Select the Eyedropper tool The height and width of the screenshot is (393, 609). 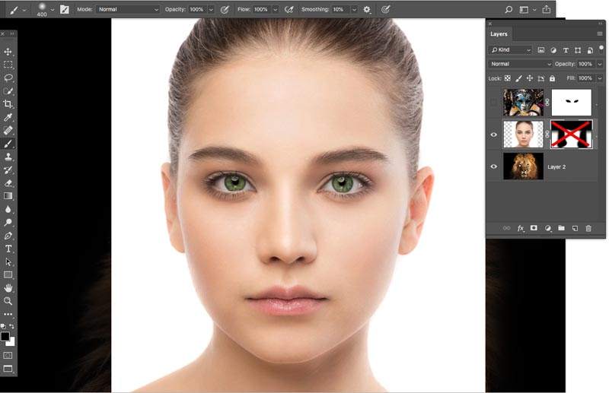point(8,117)
